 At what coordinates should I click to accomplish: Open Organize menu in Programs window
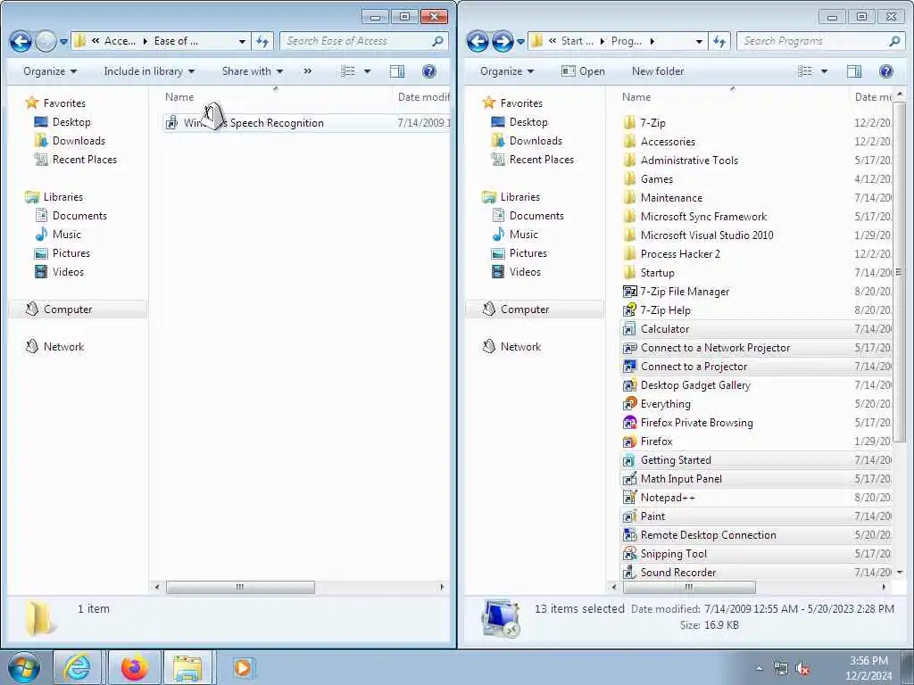pyautogui.click(x=507, y=71)
